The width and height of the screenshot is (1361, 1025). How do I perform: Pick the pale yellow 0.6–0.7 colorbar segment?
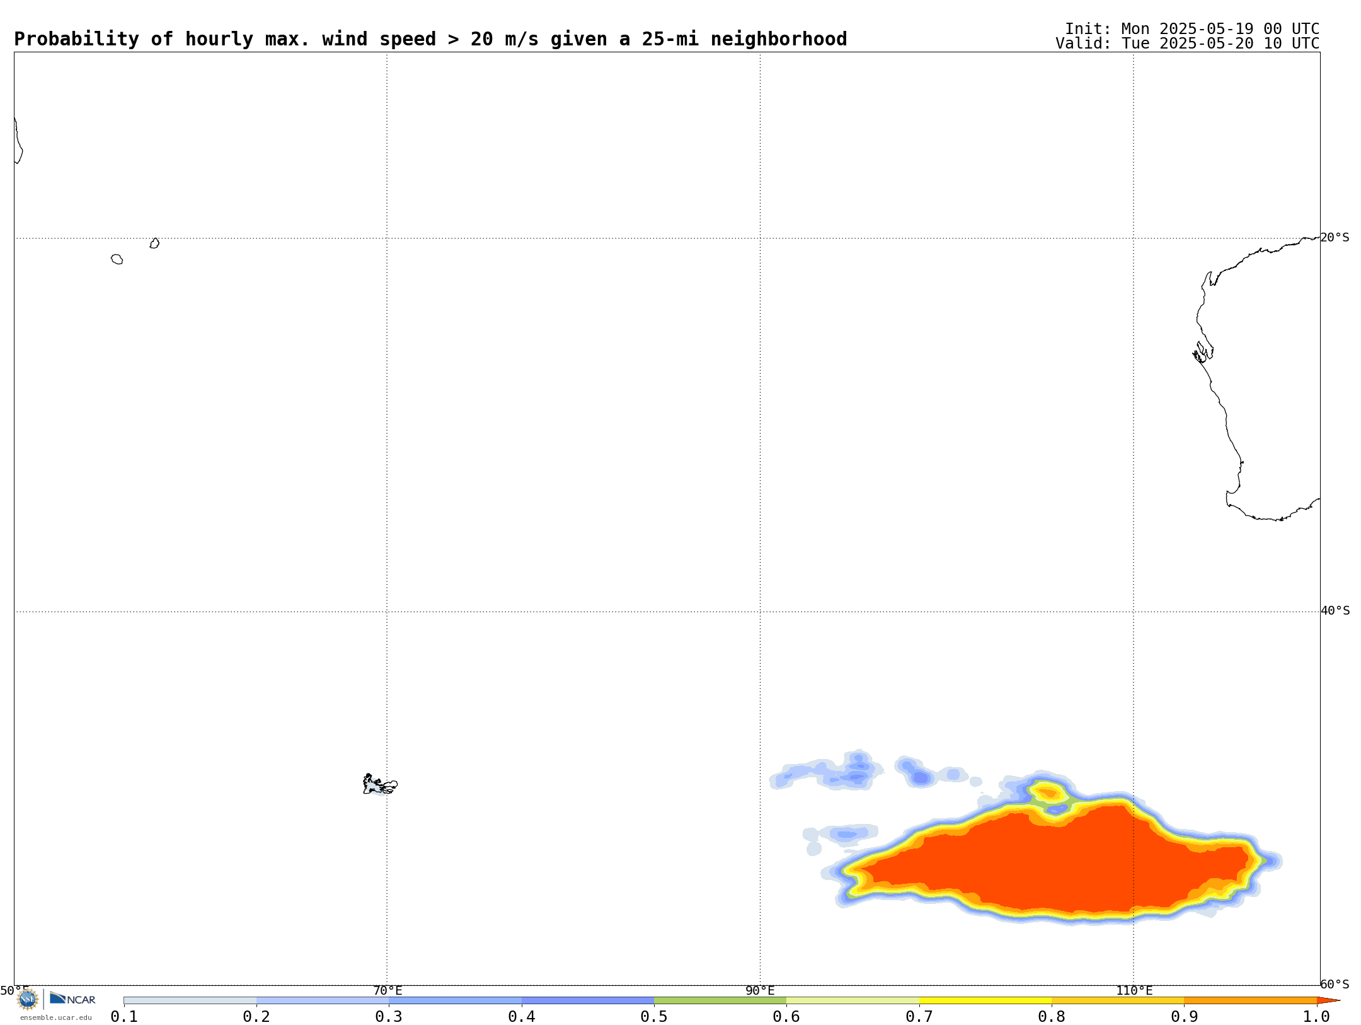[853, 1000]
